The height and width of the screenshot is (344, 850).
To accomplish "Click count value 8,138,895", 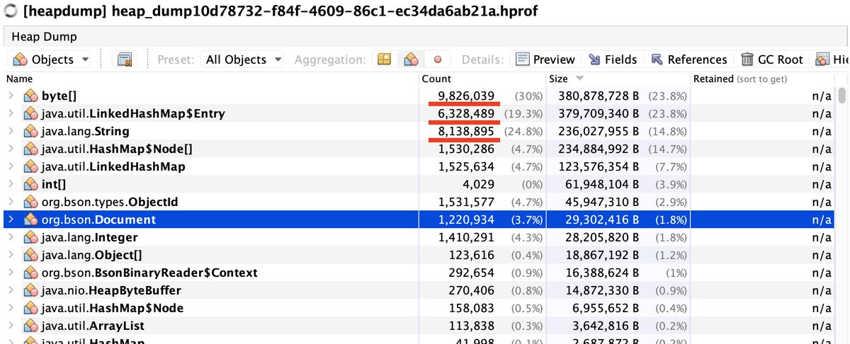I will (466, 131).
